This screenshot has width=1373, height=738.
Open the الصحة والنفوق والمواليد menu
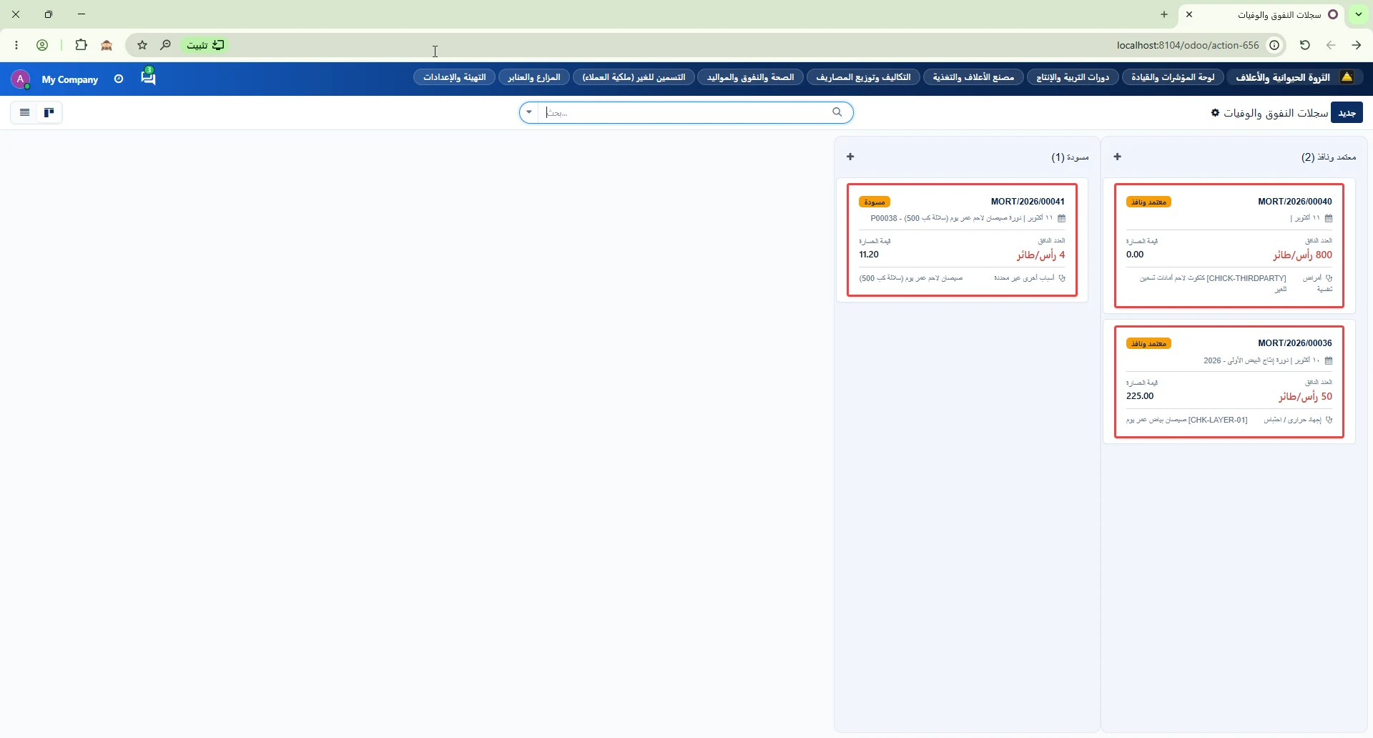[750, 77]
